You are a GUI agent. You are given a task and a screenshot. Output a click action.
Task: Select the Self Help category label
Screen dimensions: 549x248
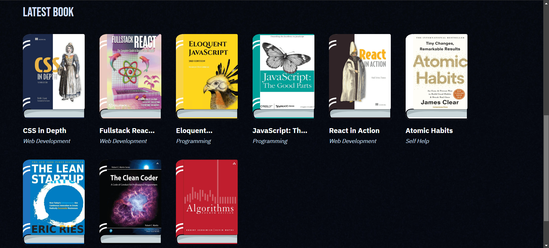[417, 141]
